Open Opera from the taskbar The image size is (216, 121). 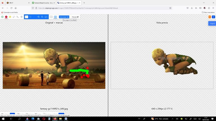tap(44, 119)
